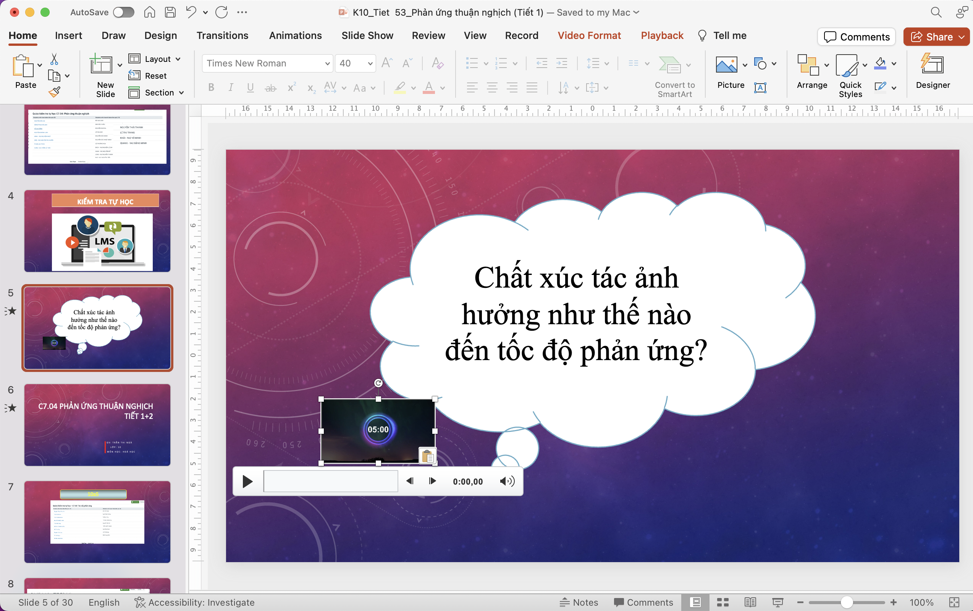973x611 pixels.
Task: Switch to Slide Sorter view icon
Action: click(722, 602)
